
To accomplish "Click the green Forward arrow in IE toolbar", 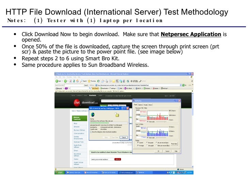I will coord(65,81).
